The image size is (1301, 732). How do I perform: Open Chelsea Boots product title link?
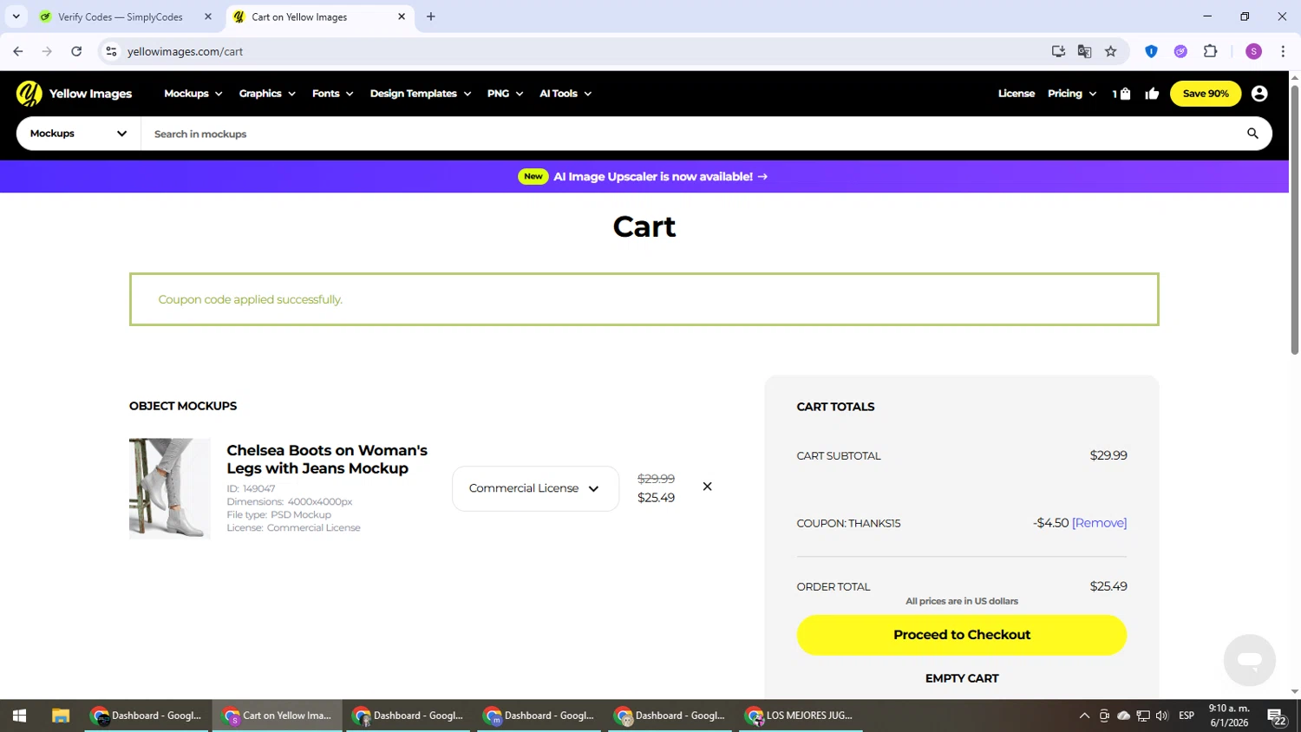(x=327, y=459)
